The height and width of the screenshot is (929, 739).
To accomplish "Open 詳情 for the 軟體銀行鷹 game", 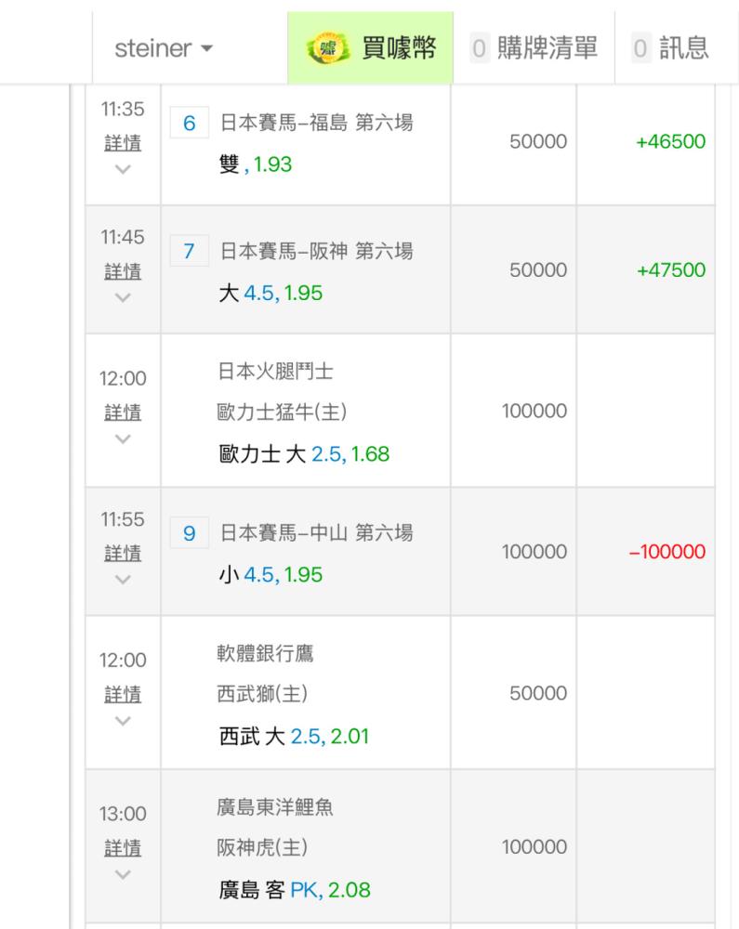I will click(x=123, y=693).
